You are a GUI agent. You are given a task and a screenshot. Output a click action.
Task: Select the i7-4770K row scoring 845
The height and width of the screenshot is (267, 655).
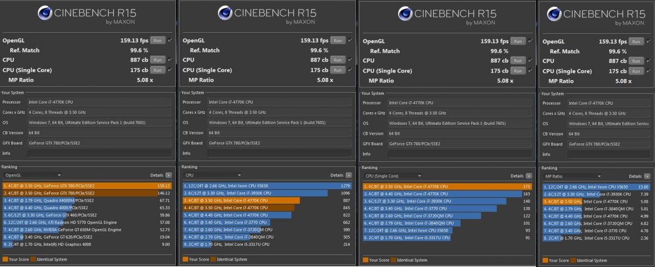pyautogui.click(x=267, y=208)
